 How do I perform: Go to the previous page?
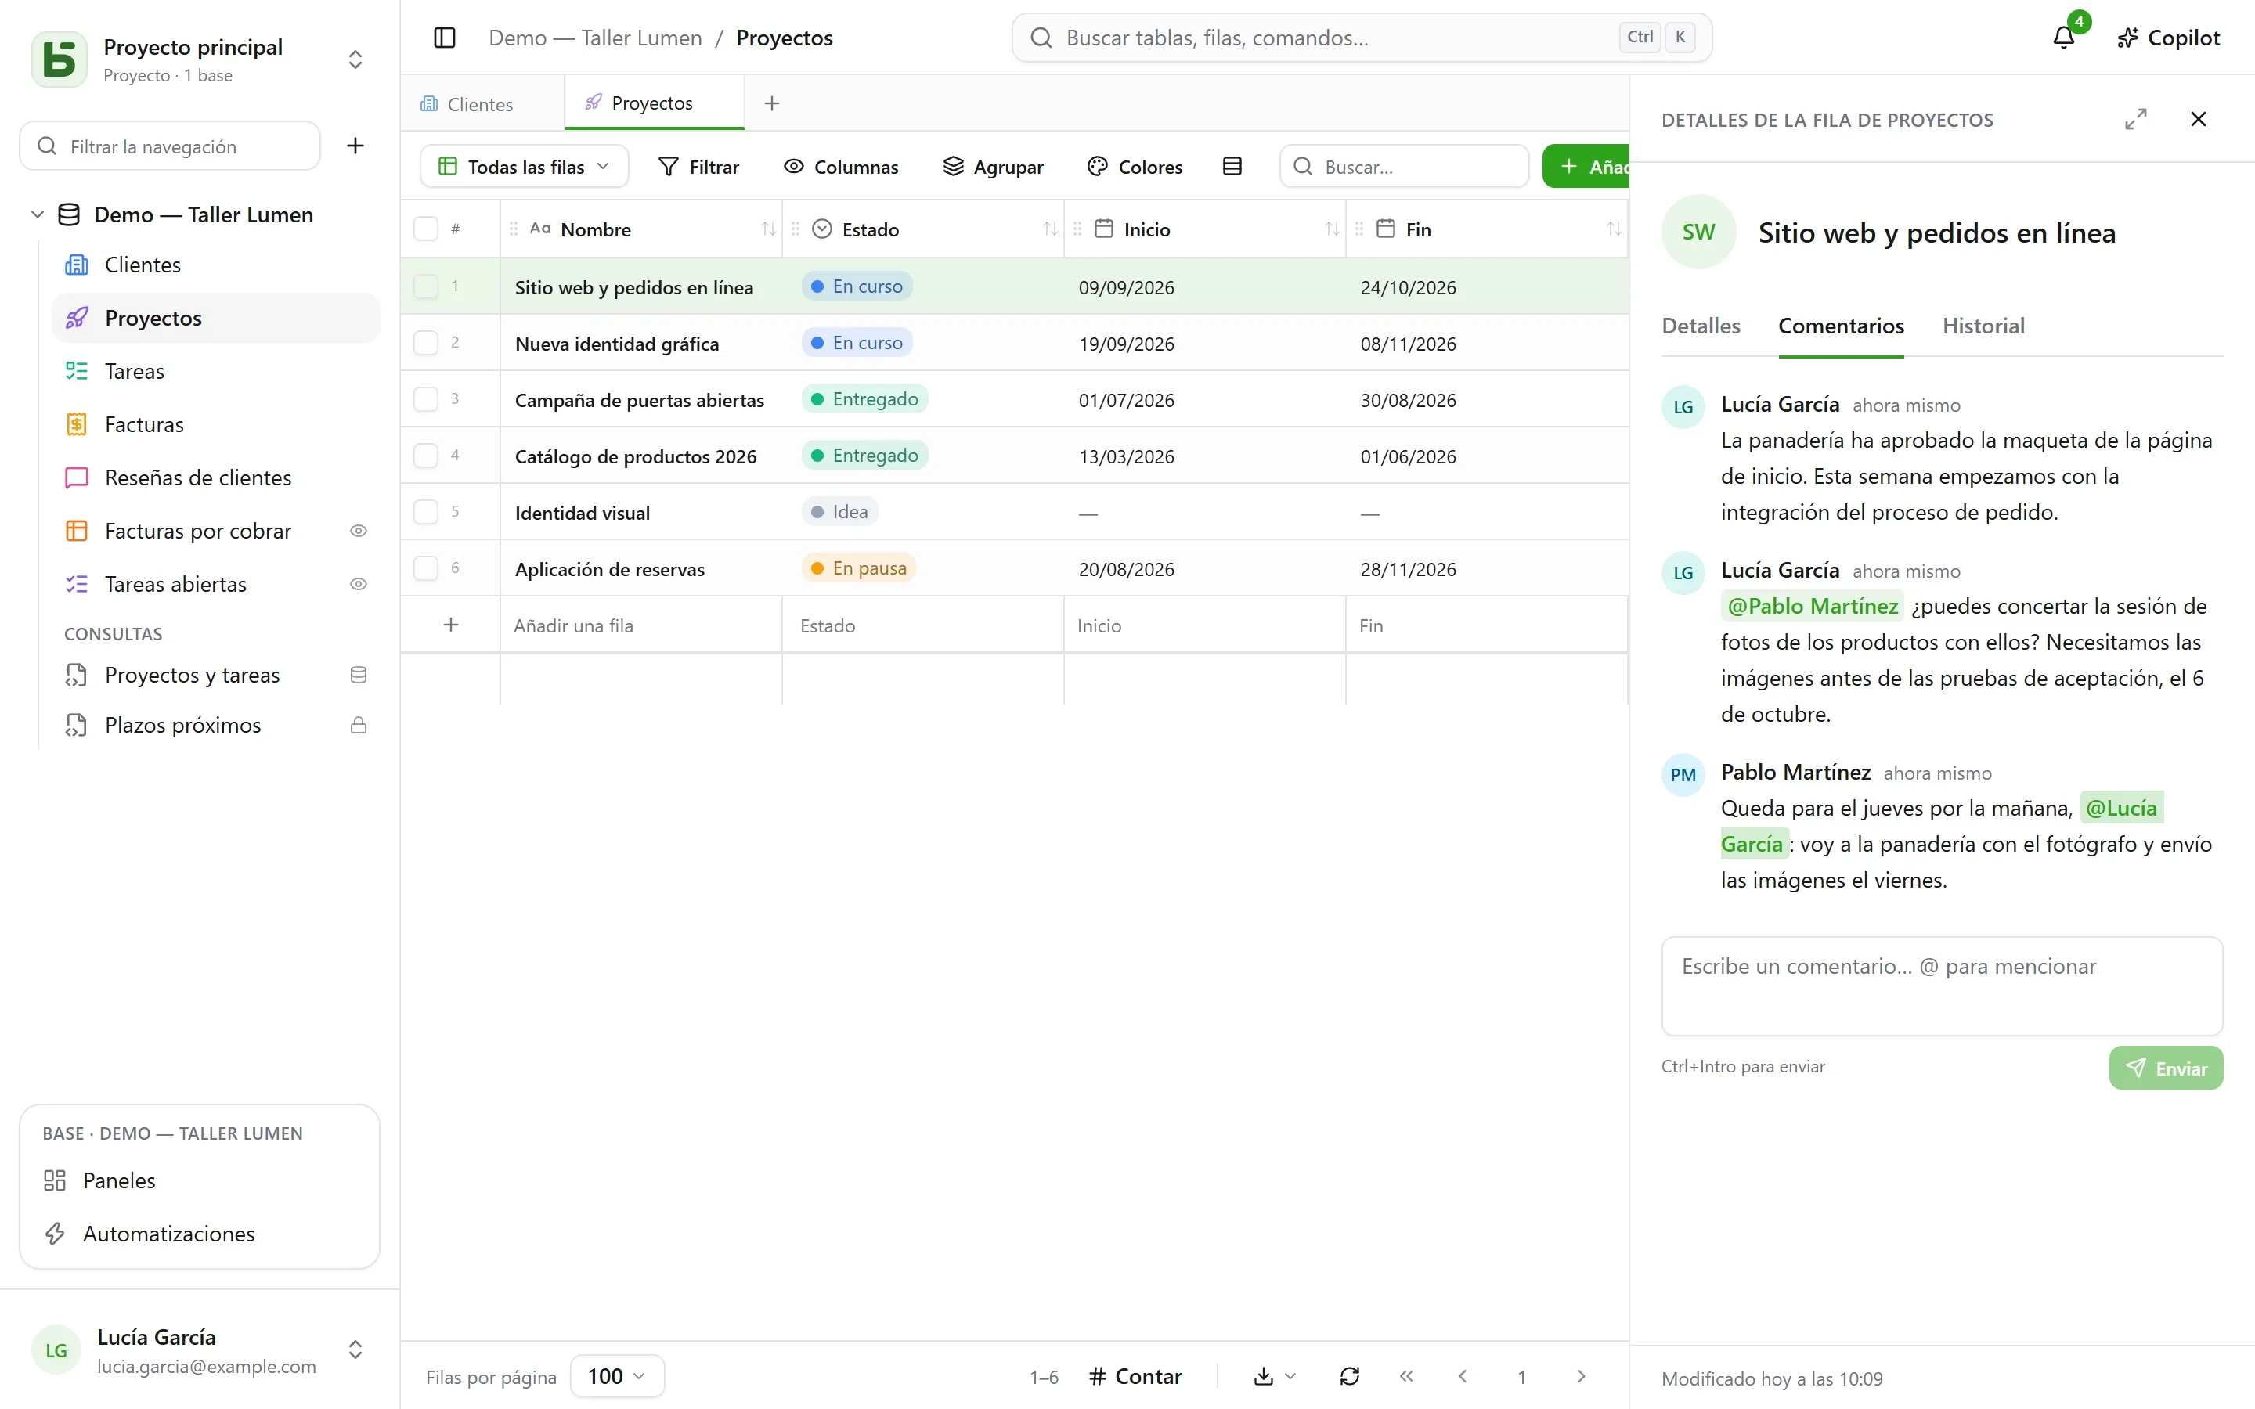pos(1463,1376)
